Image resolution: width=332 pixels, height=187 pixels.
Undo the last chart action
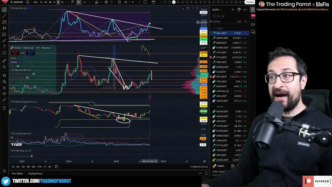133,2
